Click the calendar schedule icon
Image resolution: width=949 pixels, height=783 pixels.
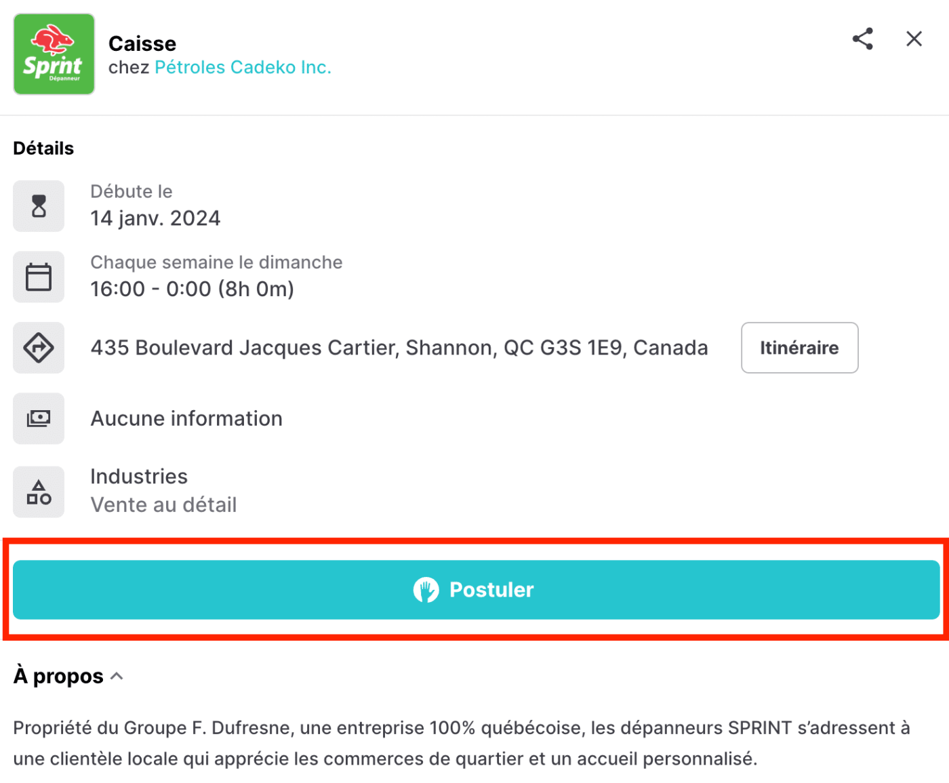click(x=39, y=277)
